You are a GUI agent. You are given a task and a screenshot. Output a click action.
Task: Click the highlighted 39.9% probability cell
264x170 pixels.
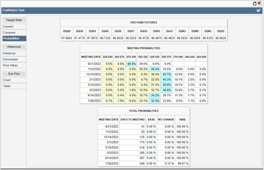pyautogui.click(x=166, y=85)
